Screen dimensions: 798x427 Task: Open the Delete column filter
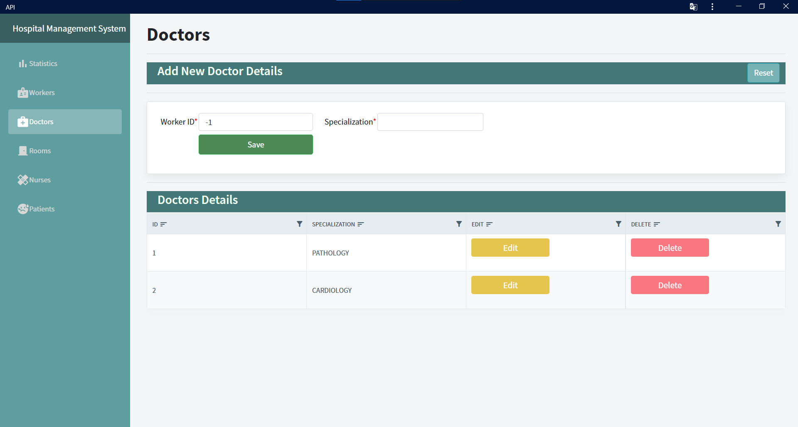coord(778,224)
